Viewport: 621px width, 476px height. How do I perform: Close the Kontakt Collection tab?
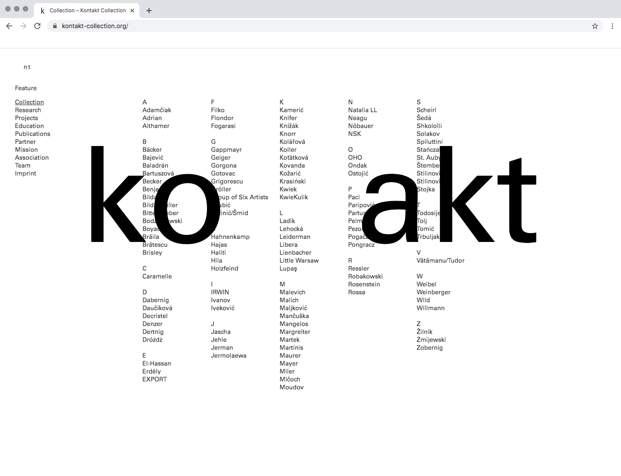132,11
